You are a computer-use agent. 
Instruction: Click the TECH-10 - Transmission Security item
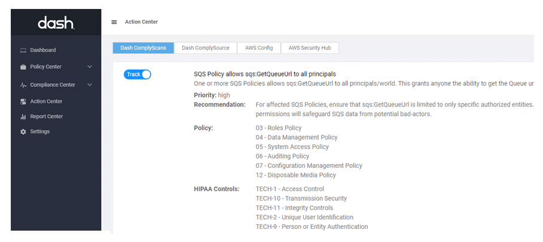click(x=301, y=198)
